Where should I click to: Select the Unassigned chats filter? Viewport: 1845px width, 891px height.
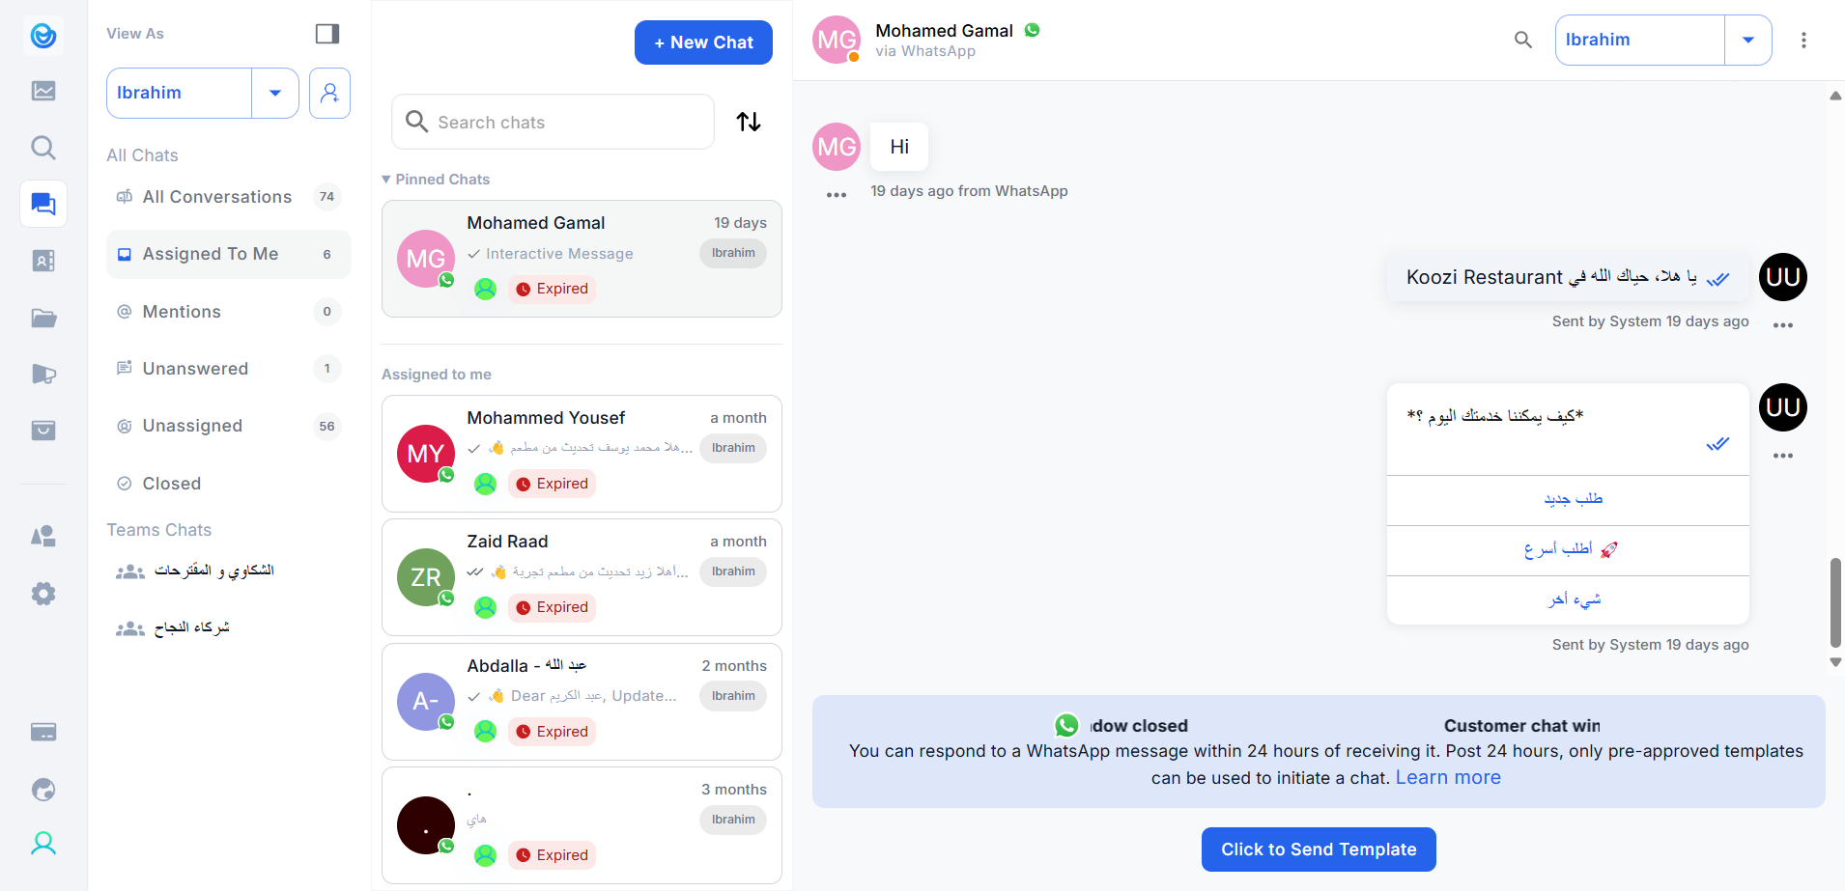[x=192, y=426]
